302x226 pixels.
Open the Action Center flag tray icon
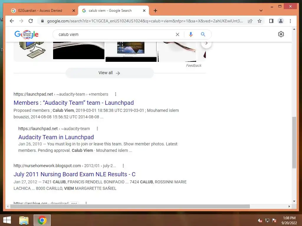click(274, 220)
